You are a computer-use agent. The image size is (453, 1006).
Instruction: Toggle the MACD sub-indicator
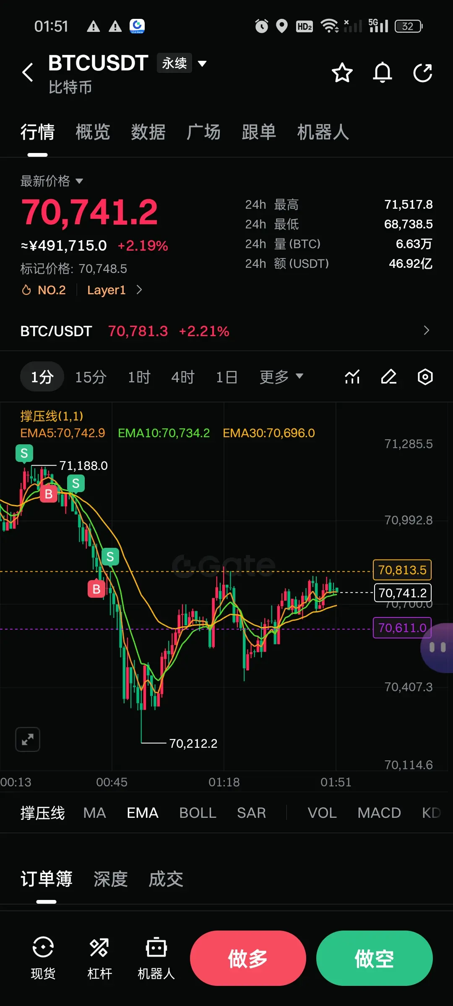[x=379, y=813]
